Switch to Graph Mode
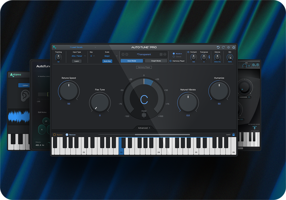The image size is (286, 200). point(156,61)
